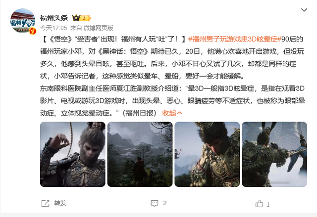Screen dimensions: 317x217
Task: Click the 转发 repost label
Action: tap(60, 203)
